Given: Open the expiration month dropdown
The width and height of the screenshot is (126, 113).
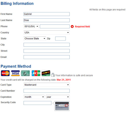Looking at the screenshot, I should [x=34, y=97].
